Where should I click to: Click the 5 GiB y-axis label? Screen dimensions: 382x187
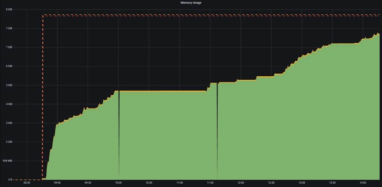coord(9,85)
